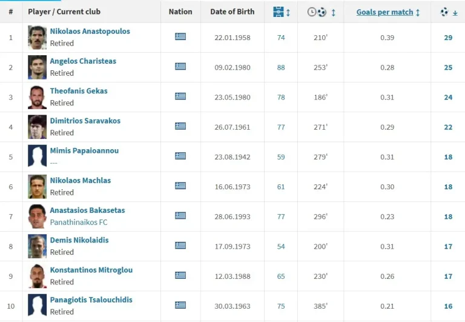Open Panathinaikos FC club page
The height and width of the screenshot is (322, 465).
(79, 223)
